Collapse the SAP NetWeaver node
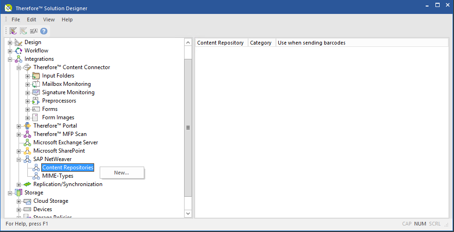 point(19,160)
